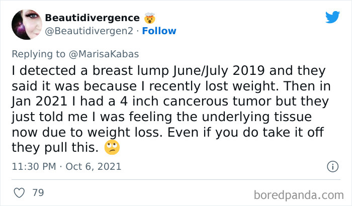
Task: Click the Oct 6, 2021 date
Action: 93,166
